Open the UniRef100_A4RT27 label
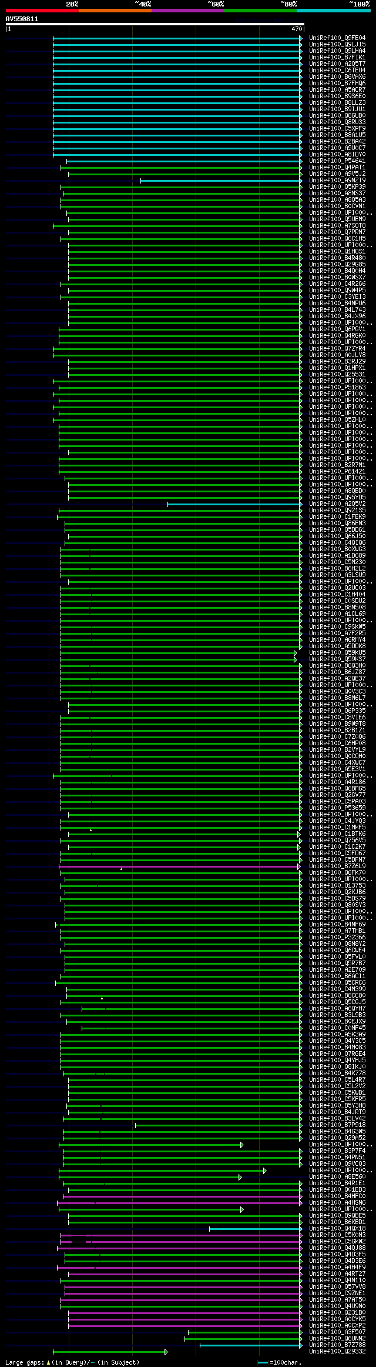 [337, 1274]
